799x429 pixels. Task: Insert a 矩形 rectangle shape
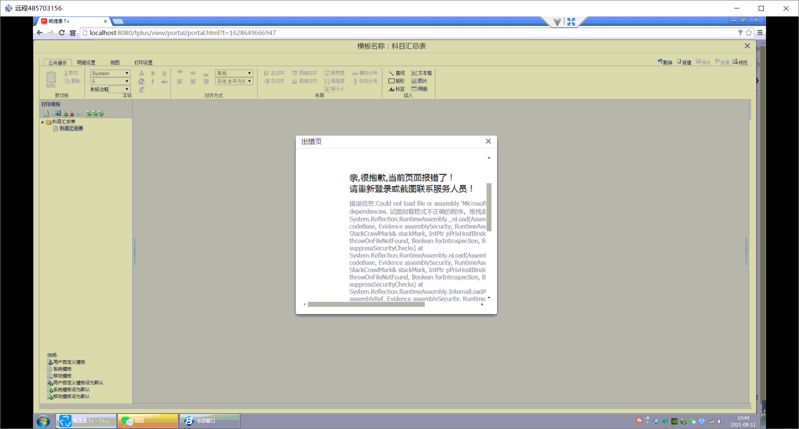[397, 81]
